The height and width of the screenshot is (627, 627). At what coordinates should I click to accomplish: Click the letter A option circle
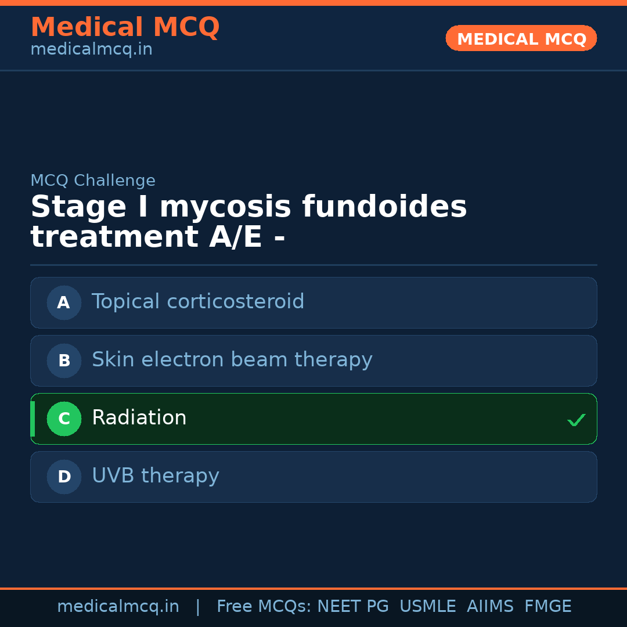pyautogui.click(x=64, y=302)
